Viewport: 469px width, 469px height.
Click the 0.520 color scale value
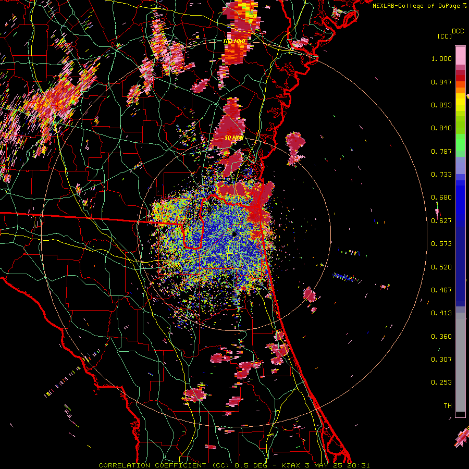pos(441,267)
